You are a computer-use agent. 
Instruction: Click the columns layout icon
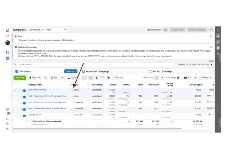point(185,78)
